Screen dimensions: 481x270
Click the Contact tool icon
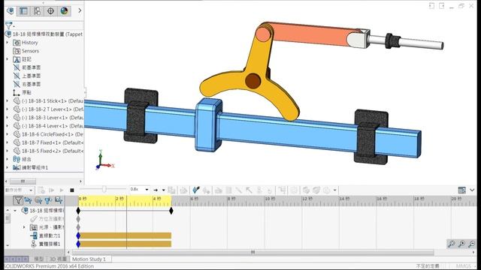[259, 190]
